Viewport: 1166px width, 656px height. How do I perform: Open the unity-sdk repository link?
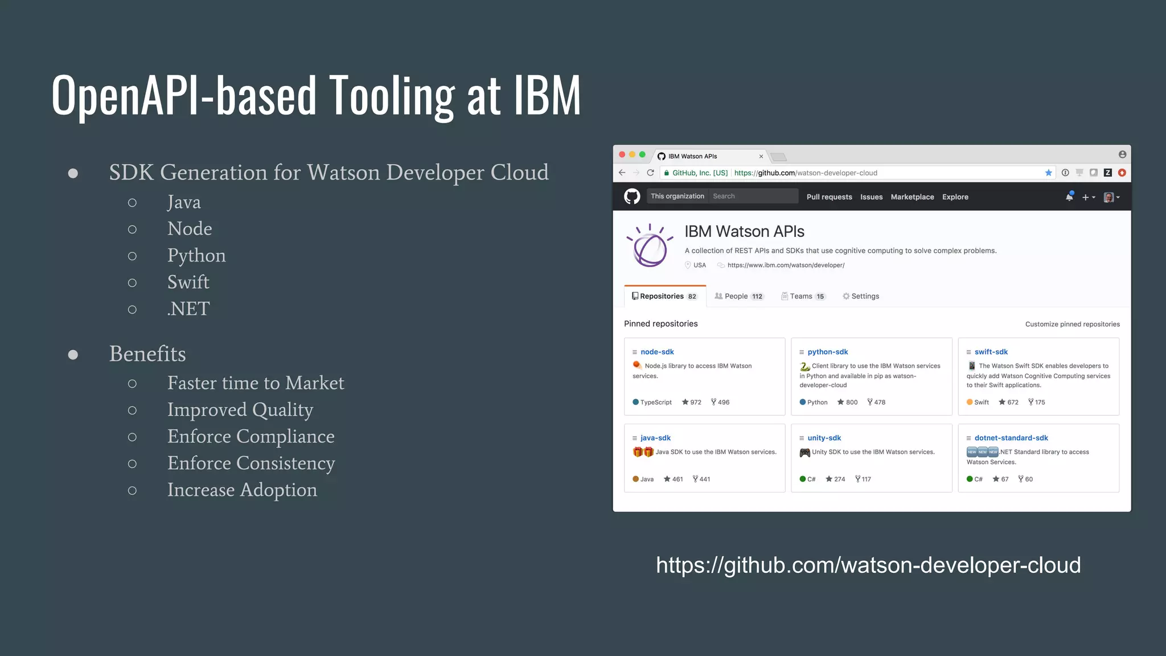point(824,438)
